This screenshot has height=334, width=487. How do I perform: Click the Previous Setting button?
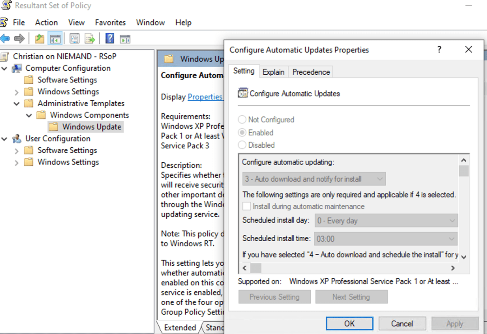click(275, 297)
